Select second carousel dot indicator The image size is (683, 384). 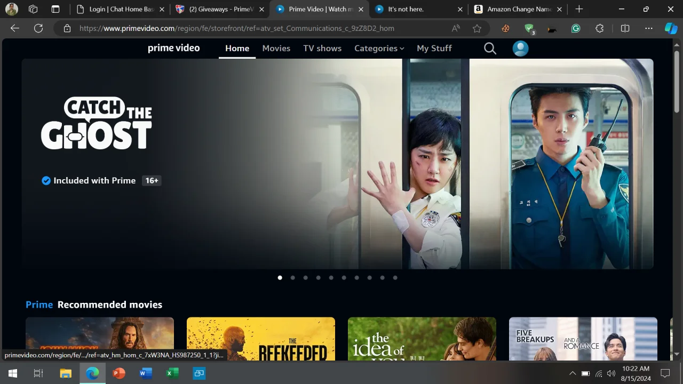pos(292,277)
